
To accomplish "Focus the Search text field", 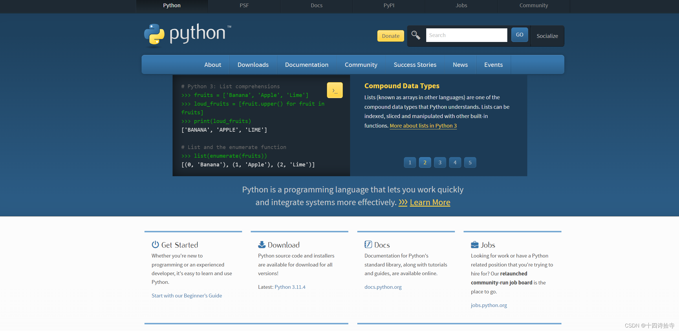I will tap(466, 35).
